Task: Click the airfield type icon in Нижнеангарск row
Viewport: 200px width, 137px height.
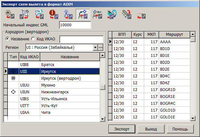Action: (x=13, y=92)
